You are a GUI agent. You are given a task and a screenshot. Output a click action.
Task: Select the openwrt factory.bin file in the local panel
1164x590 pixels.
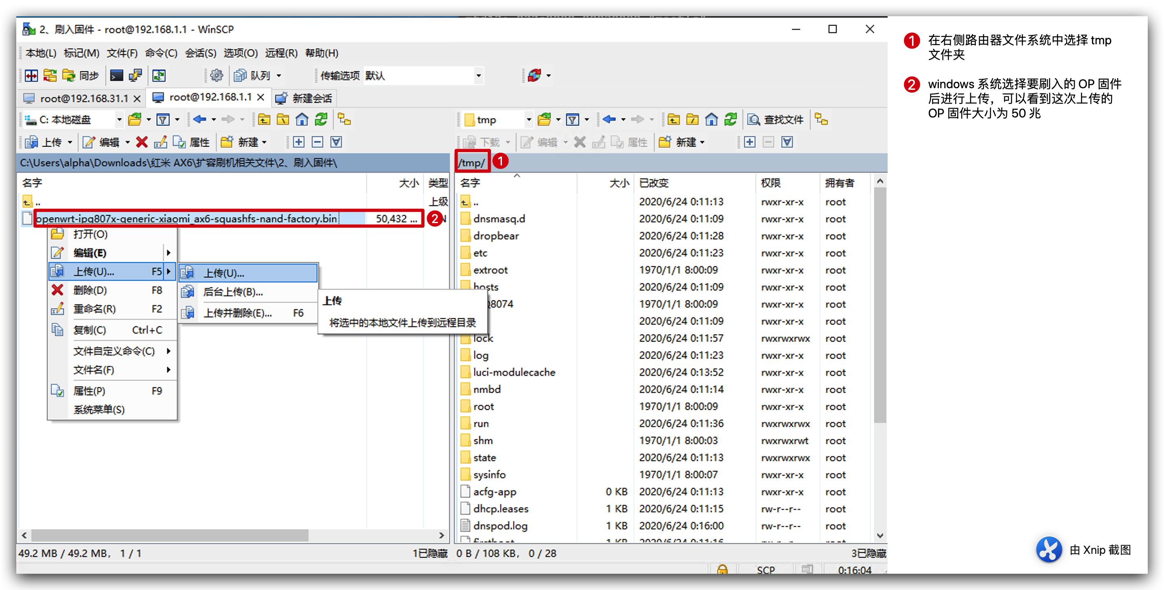tap(186, 219)
